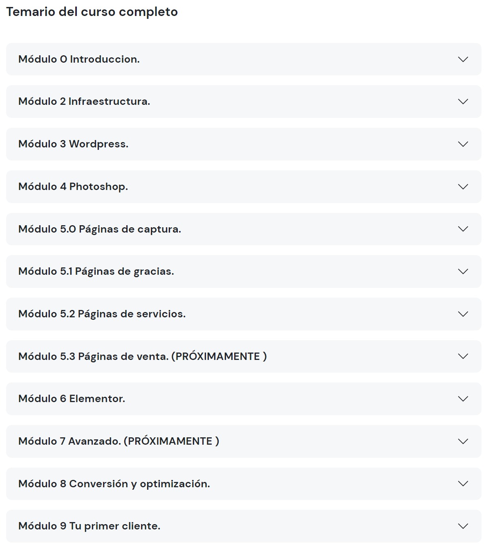Click the chevron beside Módulo 3 Wordpress
486x545 pixels.
pyautogui.click(x=463, y=144)
